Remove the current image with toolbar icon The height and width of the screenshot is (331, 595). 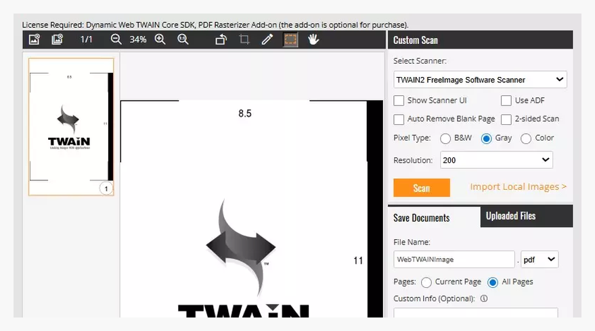34,39
